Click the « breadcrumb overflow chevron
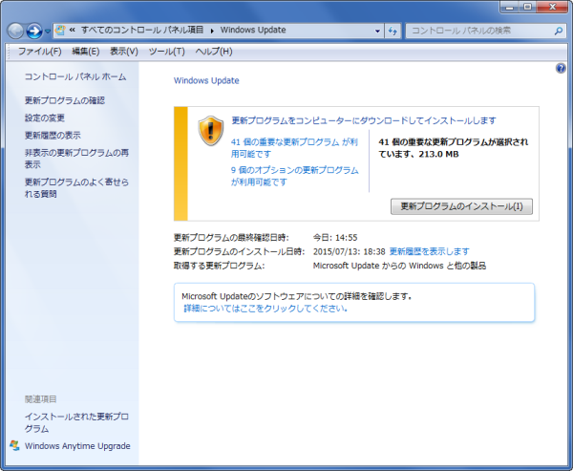This screenshot has height=471, width=573. point(72,30)
